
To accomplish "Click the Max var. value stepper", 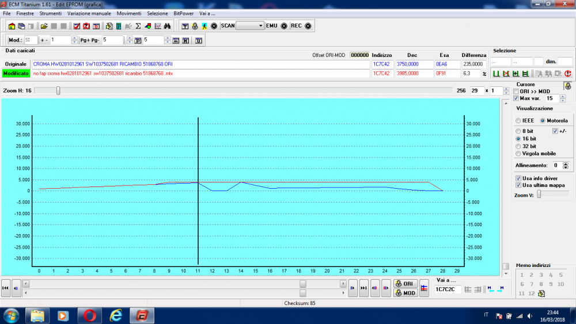I will tap(562, 98).
